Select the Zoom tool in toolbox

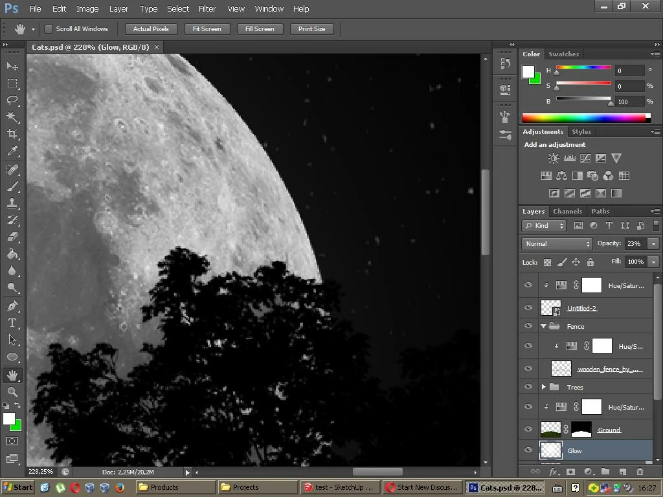pyautogui.click(x=12, y=392)
